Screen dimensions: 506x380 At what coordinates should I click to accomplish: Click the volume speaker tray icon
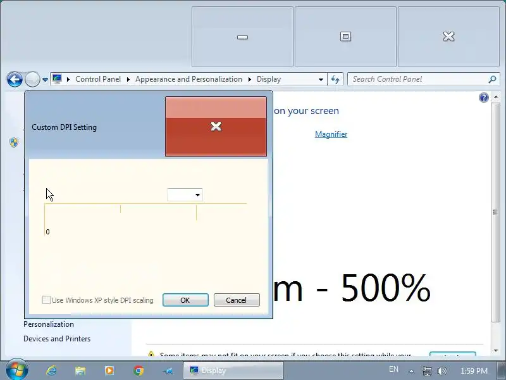[x=441, y=371]
